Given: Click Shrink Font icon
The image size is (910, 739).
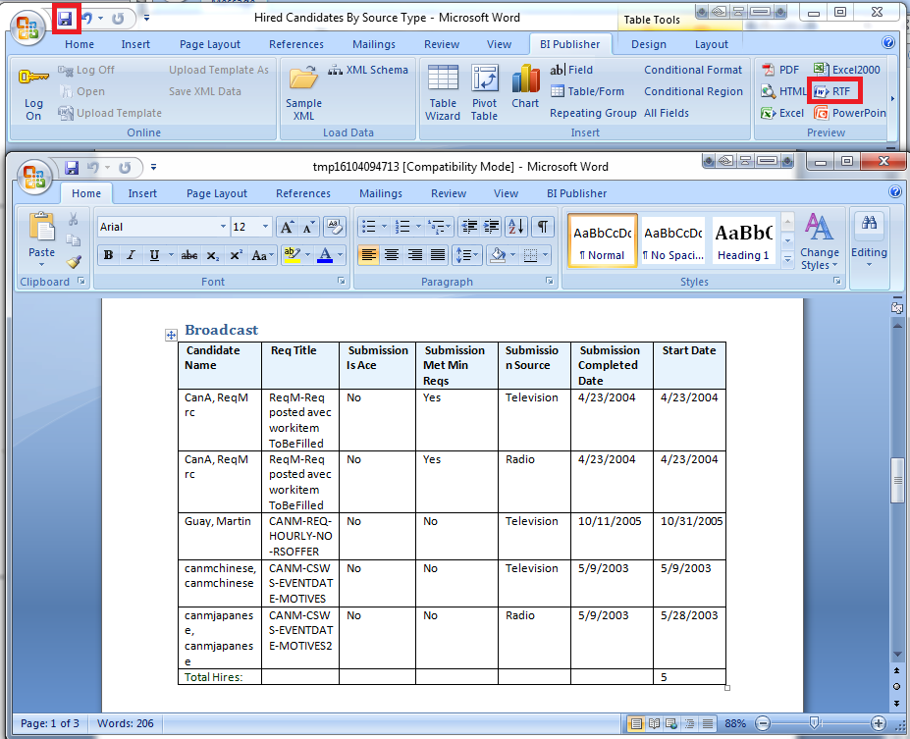Looking at the screenshot, I should 308,227.
